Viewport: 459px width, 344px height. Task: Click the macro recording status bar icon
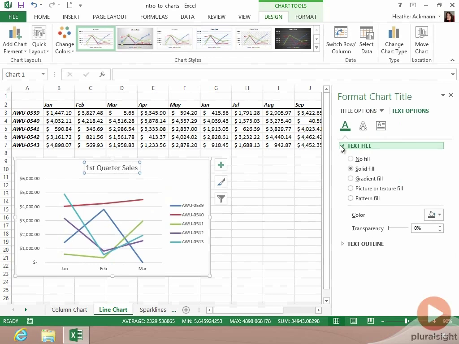pyautogui.click(x=30, y=321)
